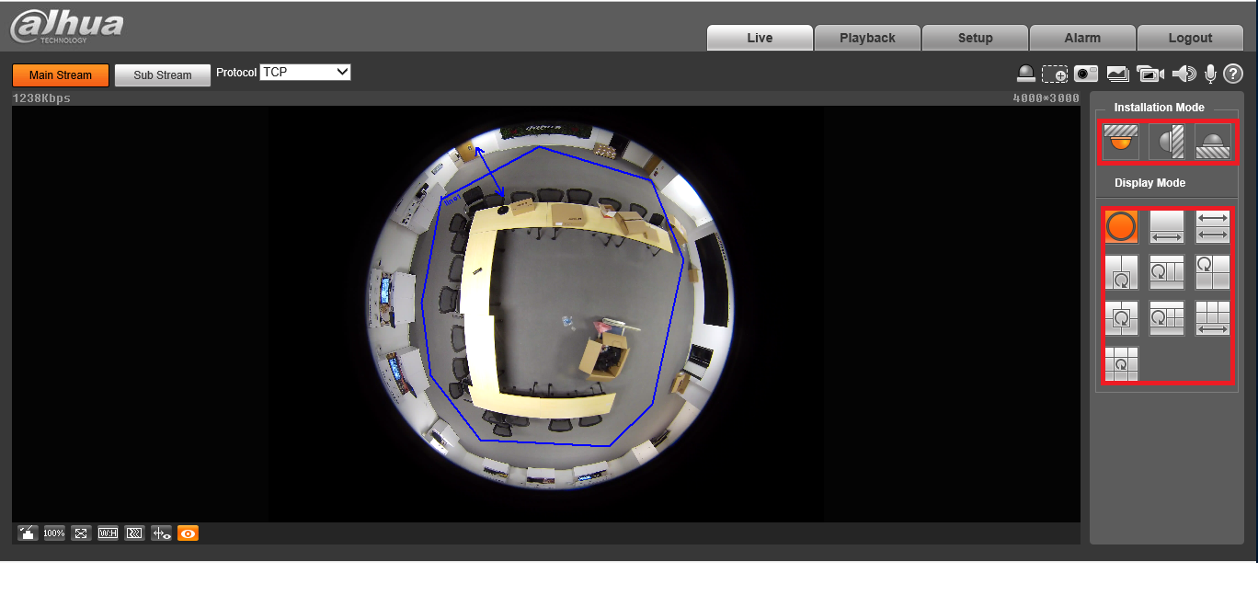The image size is (1258, 596).
Task: Take a snapshot with the camera icon
Action: point(1086,74)
